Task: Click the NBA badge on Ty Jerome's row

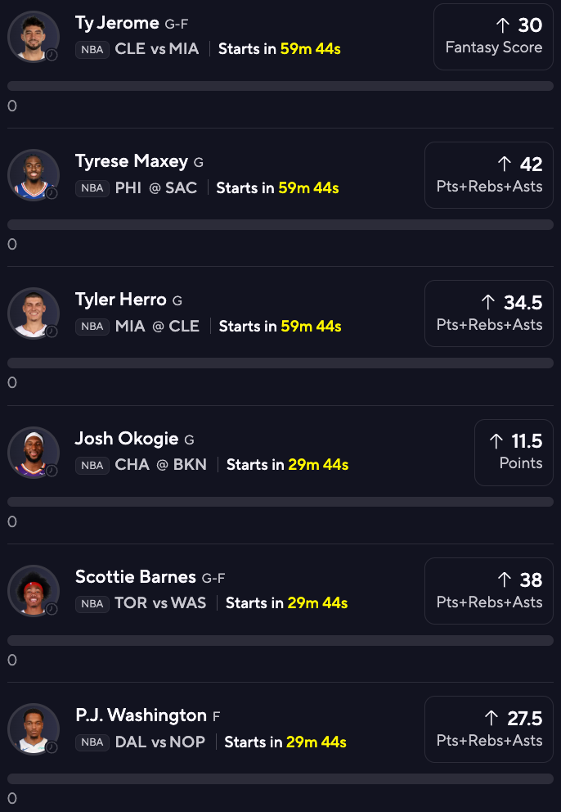Action: (92, 50)
